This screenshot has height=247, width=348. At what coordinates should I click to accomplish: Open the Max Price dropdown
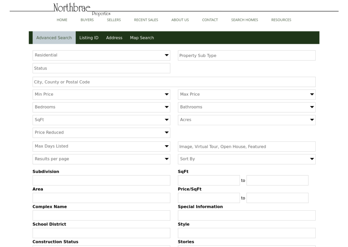pyautogui.click(x=247, y=95)
